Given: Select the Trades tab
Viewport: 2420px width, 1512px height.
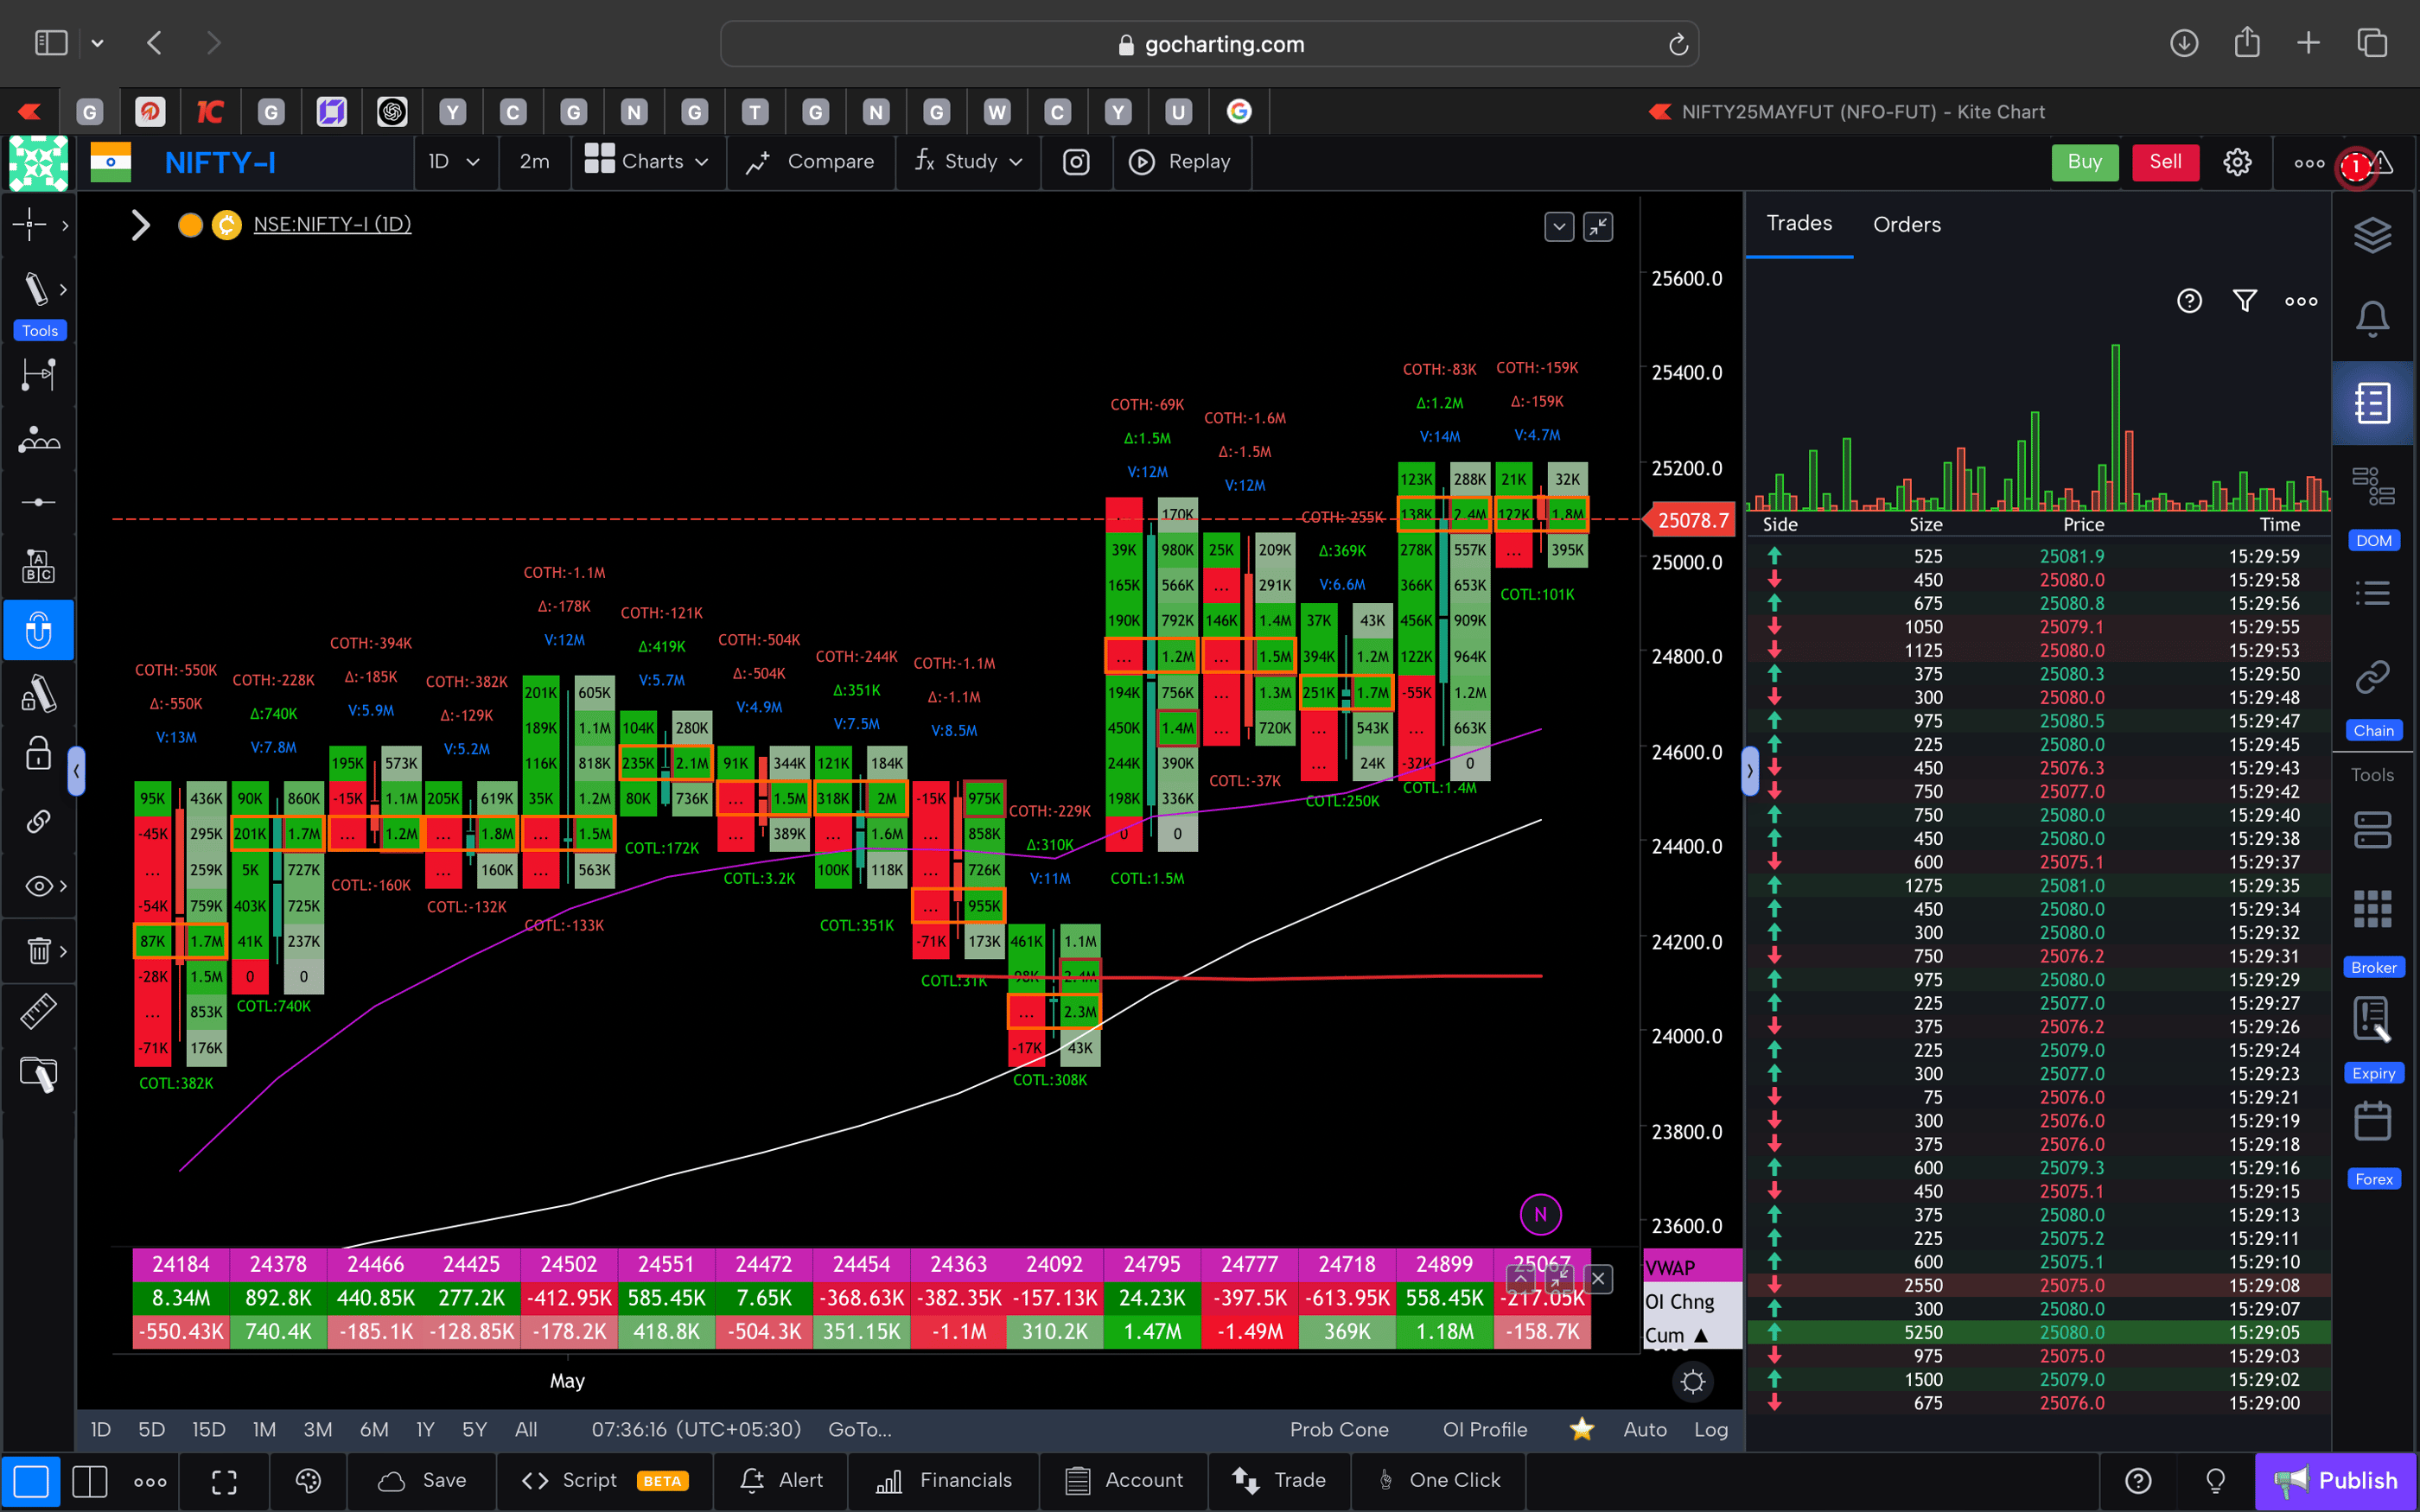Looking at the screenshot, I should click(1798, 224).
